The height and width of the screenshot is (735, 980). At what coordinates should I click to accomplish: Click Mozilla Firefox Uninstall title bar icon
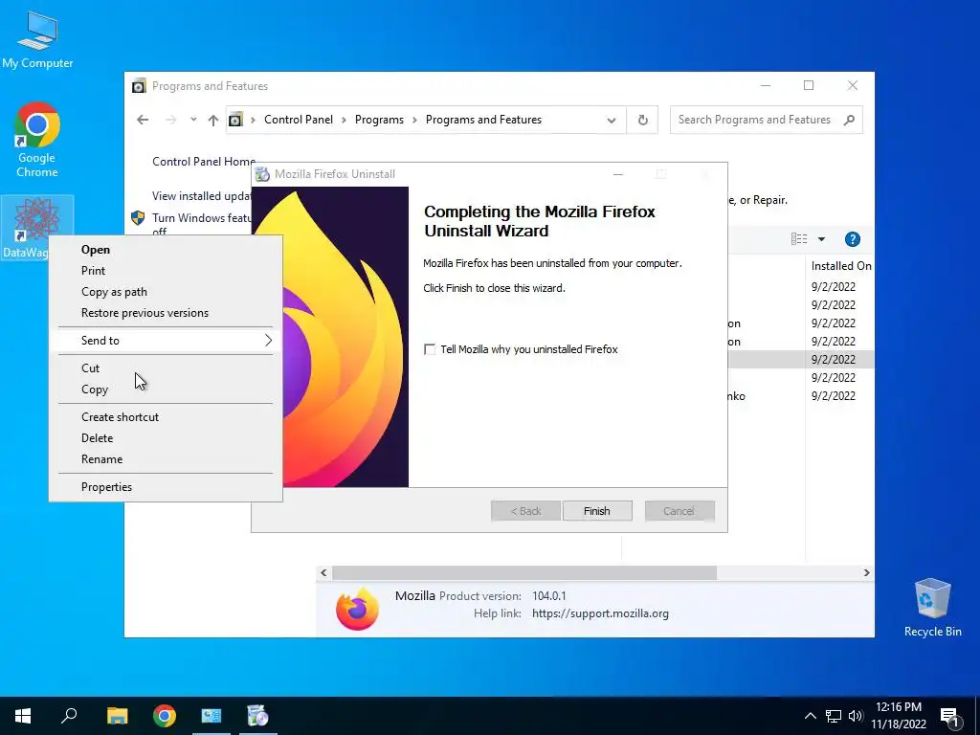[x=263, y=174]
